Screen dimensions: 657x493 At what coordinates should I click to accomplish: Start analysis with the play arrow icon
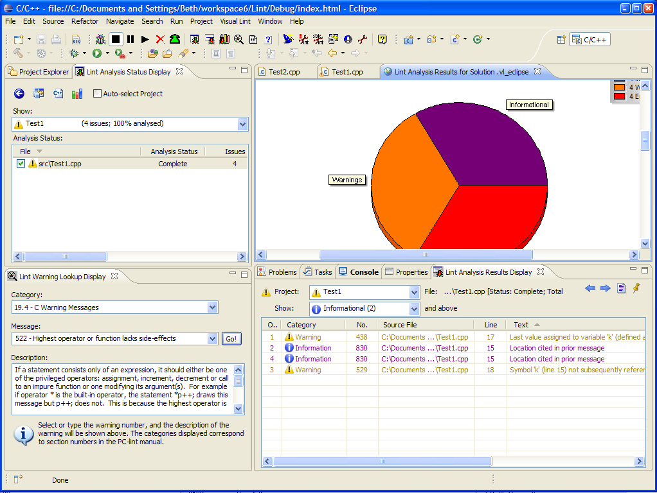(x=145, y=39)
